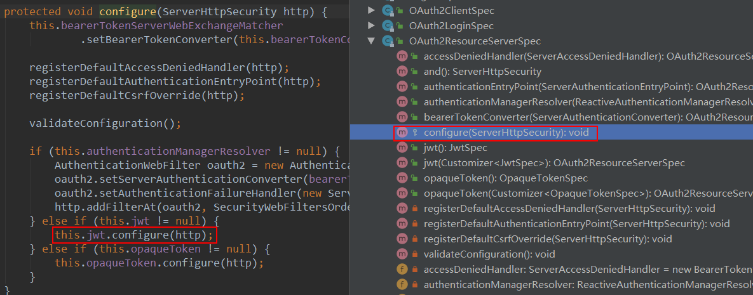Select registerDefaultAuthenticationEntryPoint(ServerHttpSecurity) row
This screenshot has width=753, height=295.
(x=552, y=223)
